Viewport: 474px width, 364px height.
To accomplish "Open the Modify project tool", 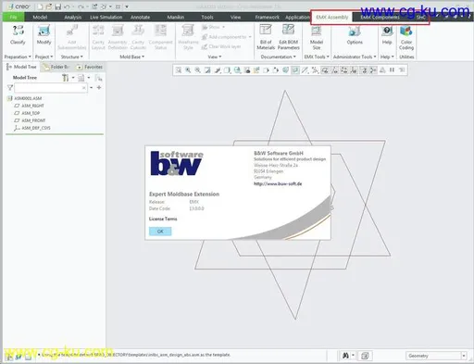I will [44, 35].
